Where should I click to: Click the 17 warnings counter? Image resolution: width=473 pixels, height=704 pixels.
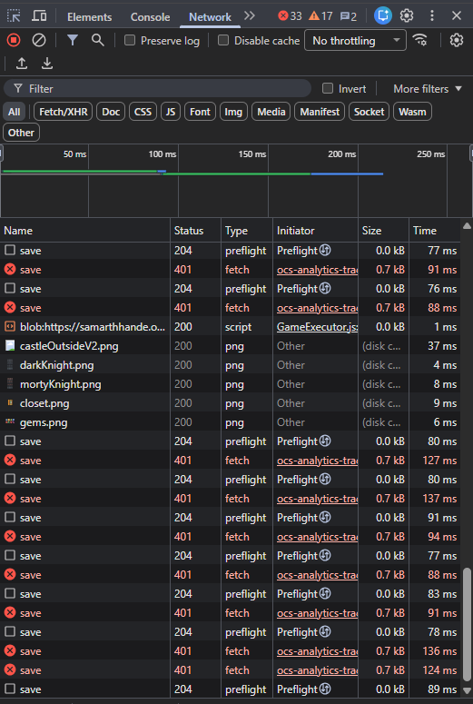pyautogui.click(x=320, y=16)
